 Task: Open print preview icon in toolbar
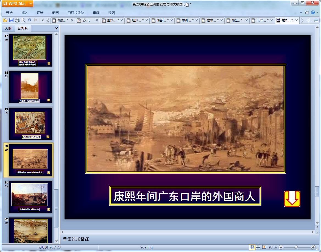23,20
